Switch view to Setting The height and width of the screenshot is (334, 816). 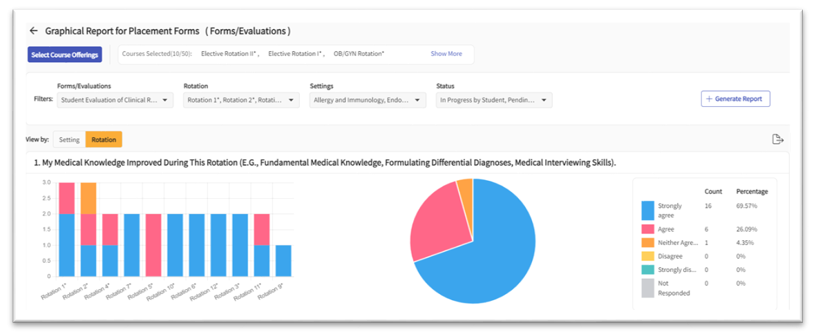pos(69,139)
